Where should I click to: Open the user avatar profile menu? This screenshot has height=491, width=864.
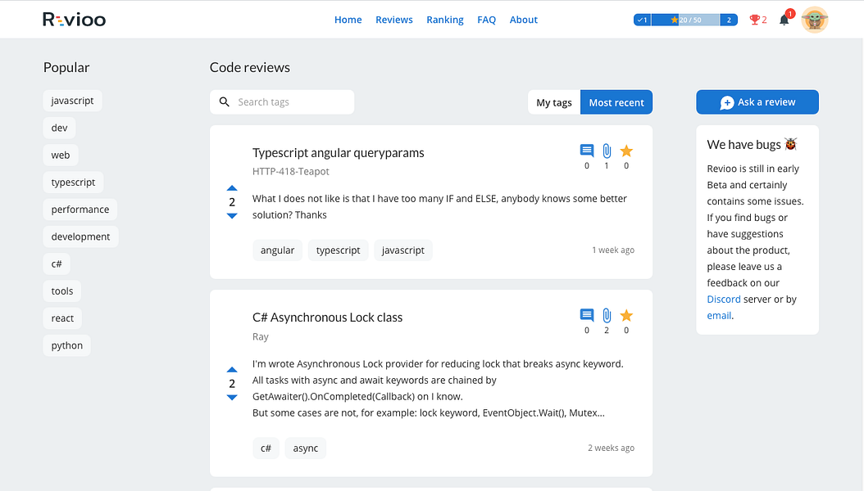tap(815, 20)
